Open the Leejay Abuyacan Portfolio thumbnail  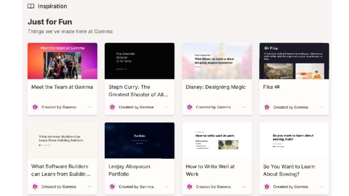point(140,141)
